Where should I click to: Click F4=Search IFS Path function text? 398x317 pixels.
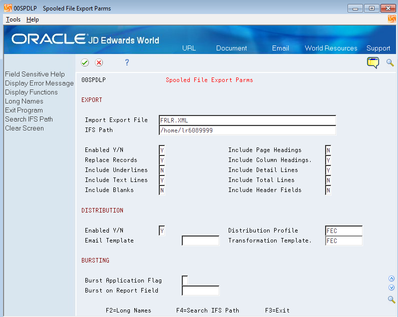tap(208, 310)
